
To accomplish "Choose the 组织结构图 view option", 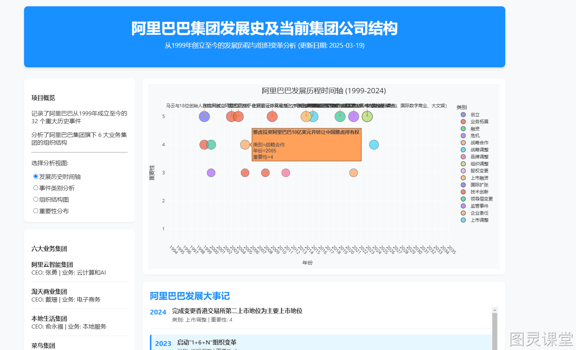I will coord(36,199).
